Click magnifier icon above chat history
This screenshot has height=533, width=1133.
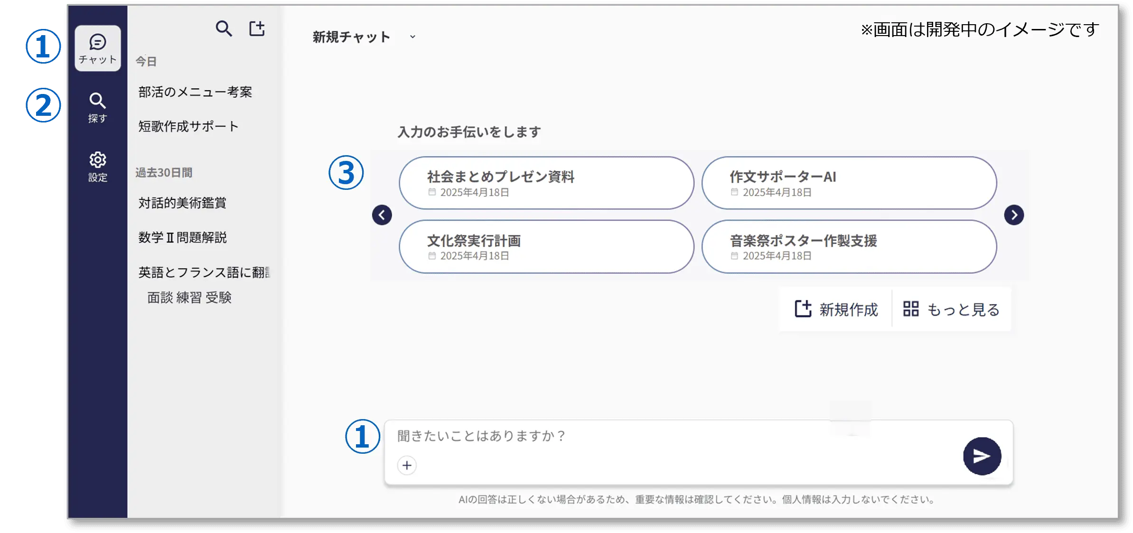point(224,29)
